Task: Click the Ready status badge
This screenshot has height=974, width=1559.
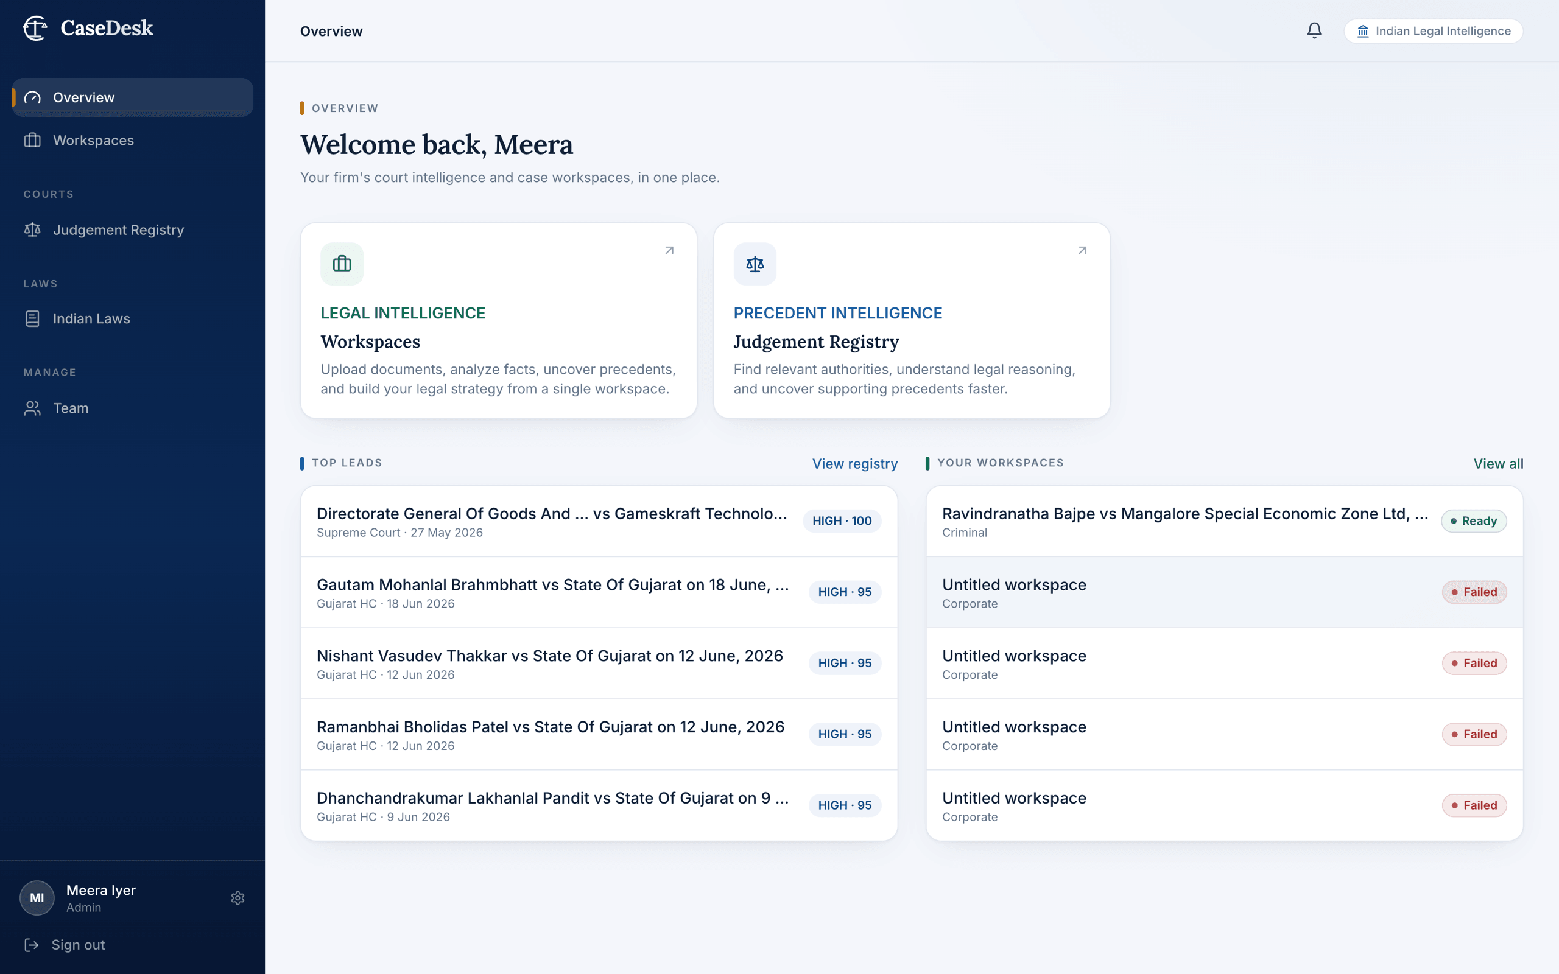Action: 1474,521
